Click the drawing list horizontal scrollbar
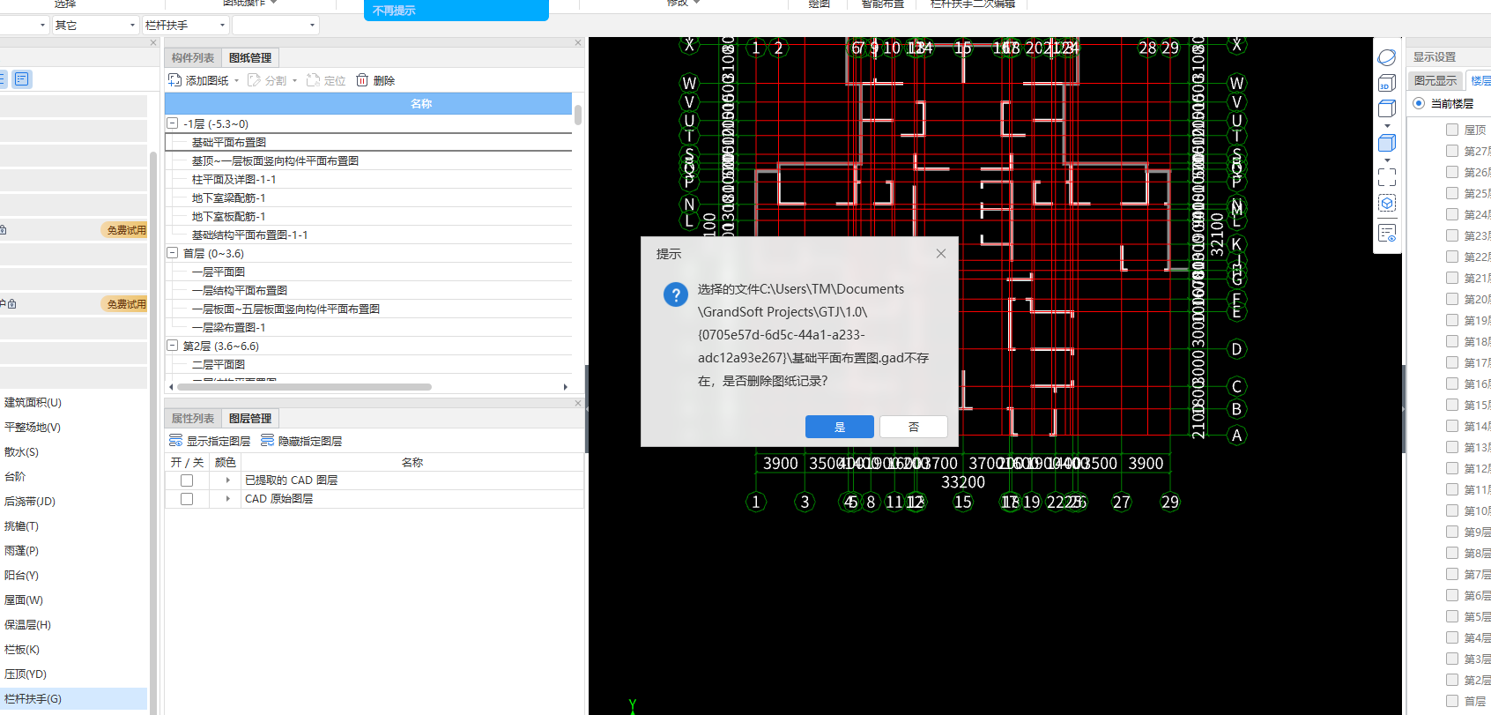This screenshot has height=715, width=1491. pyautogui.click(x=304, y=387)
